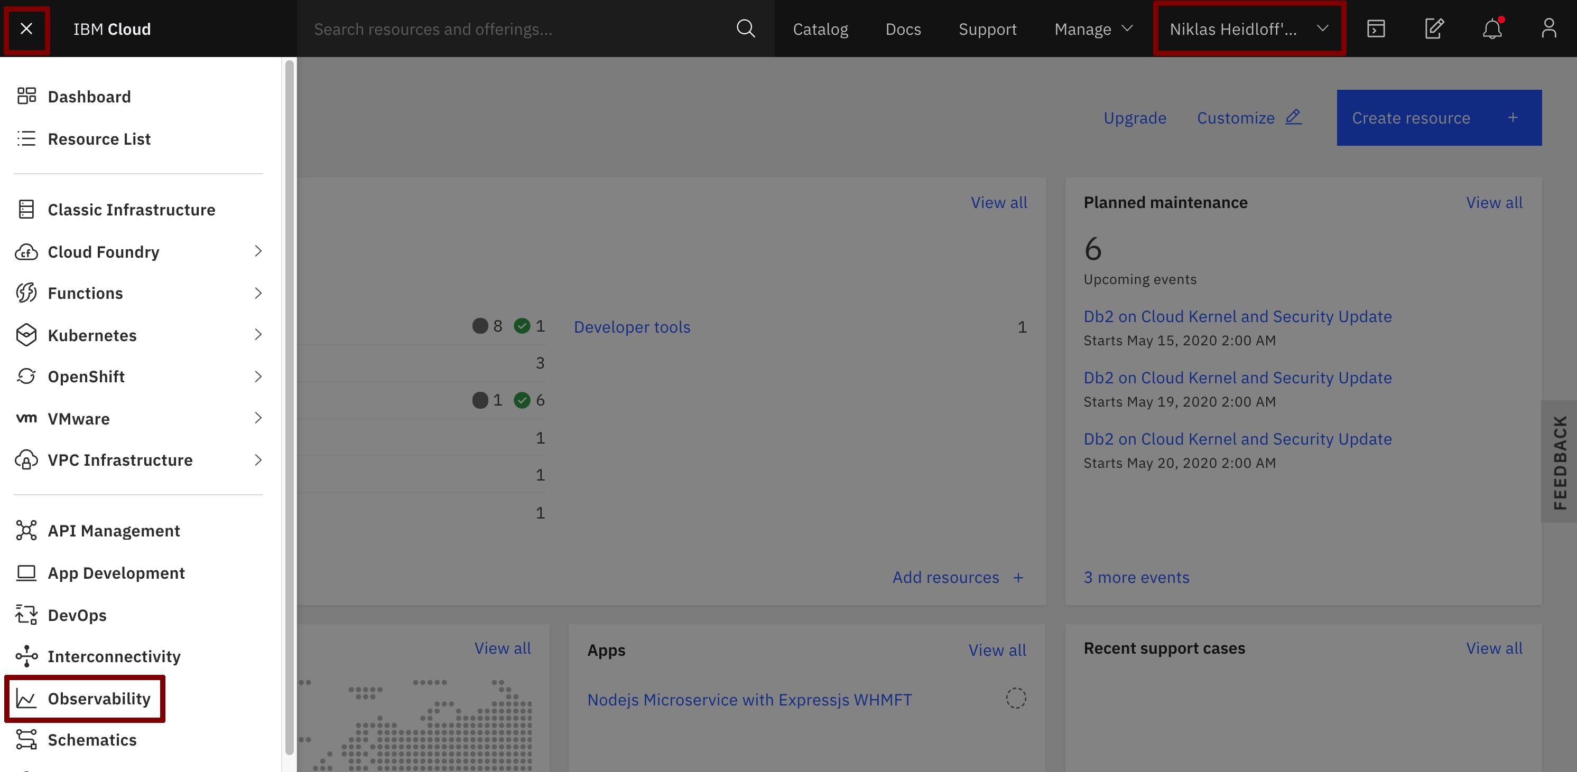Open Nodejs Microservice with Expressjs WHMFT app
Image resolution: width=1577 pixels, height=772 pixels.
click(x=749, y=699)
